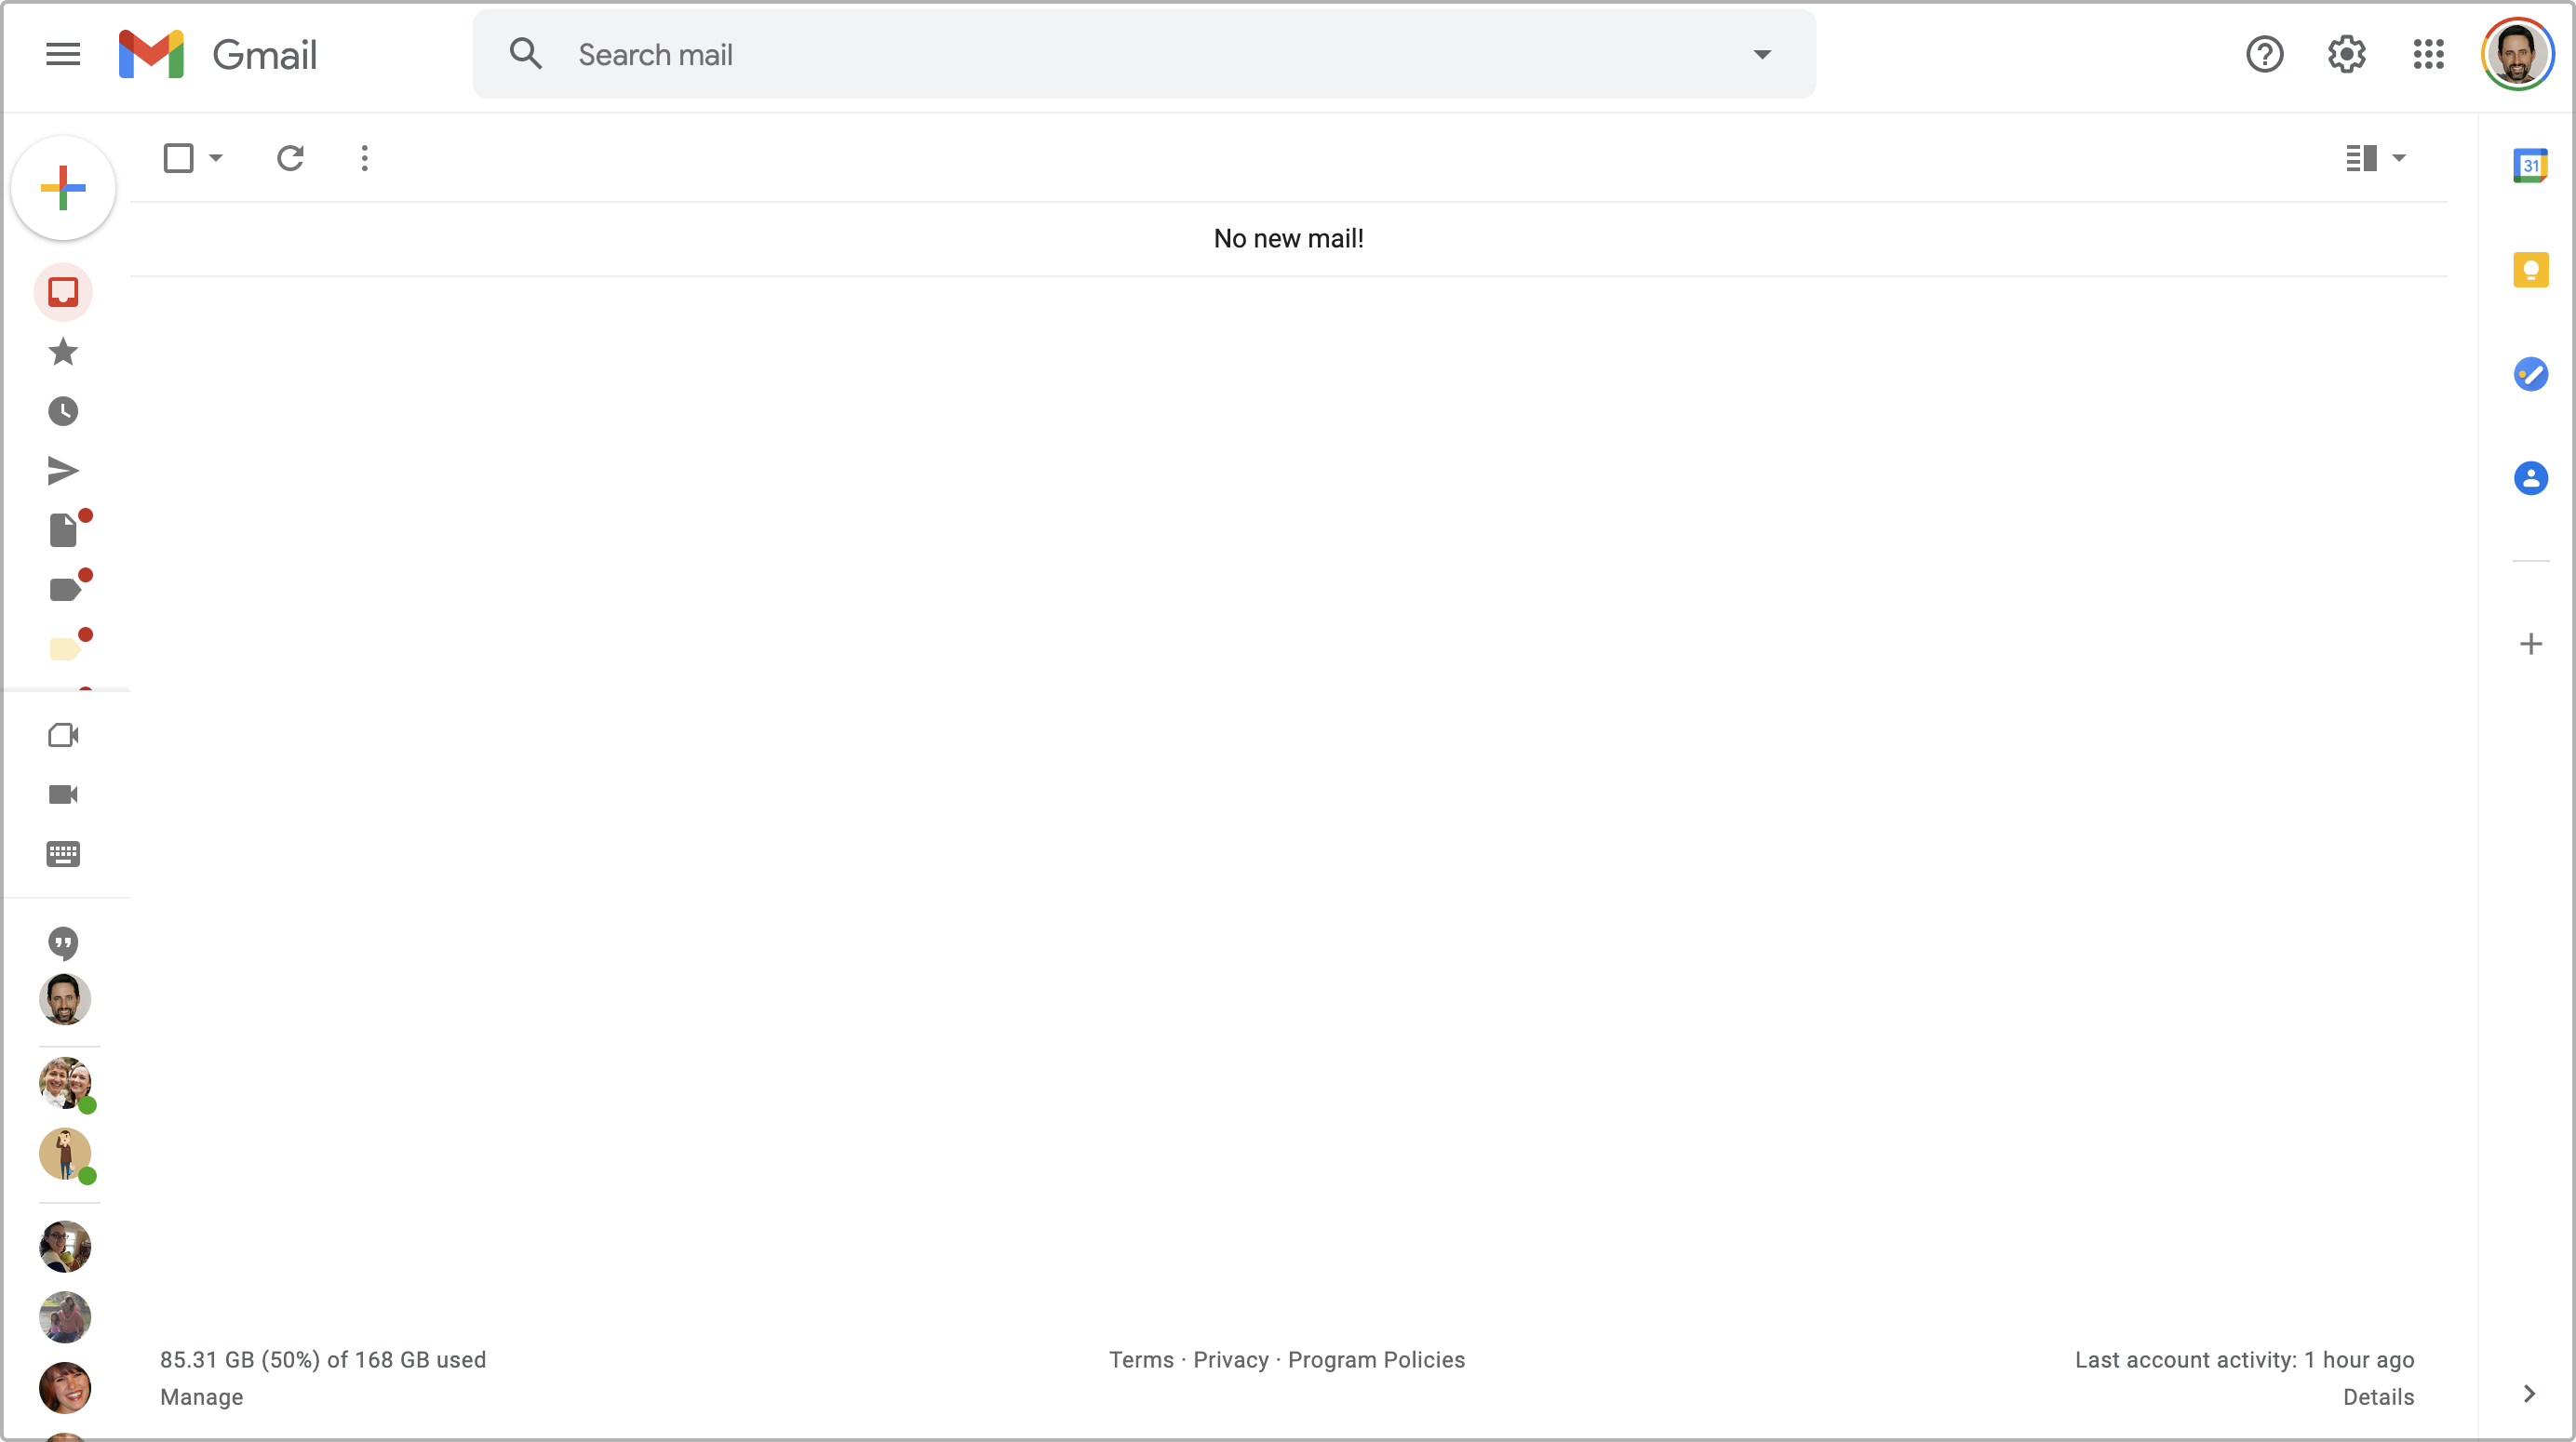Open Google Calendar side panel
The width and height of the screenshot is (2576, 1442).
[2531, 165]
